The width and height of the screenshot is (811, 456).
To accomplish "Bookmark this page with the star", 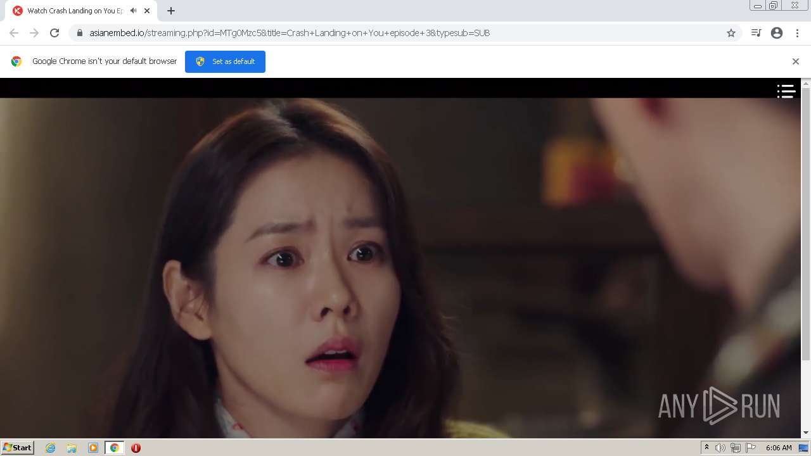I will 731,33.
